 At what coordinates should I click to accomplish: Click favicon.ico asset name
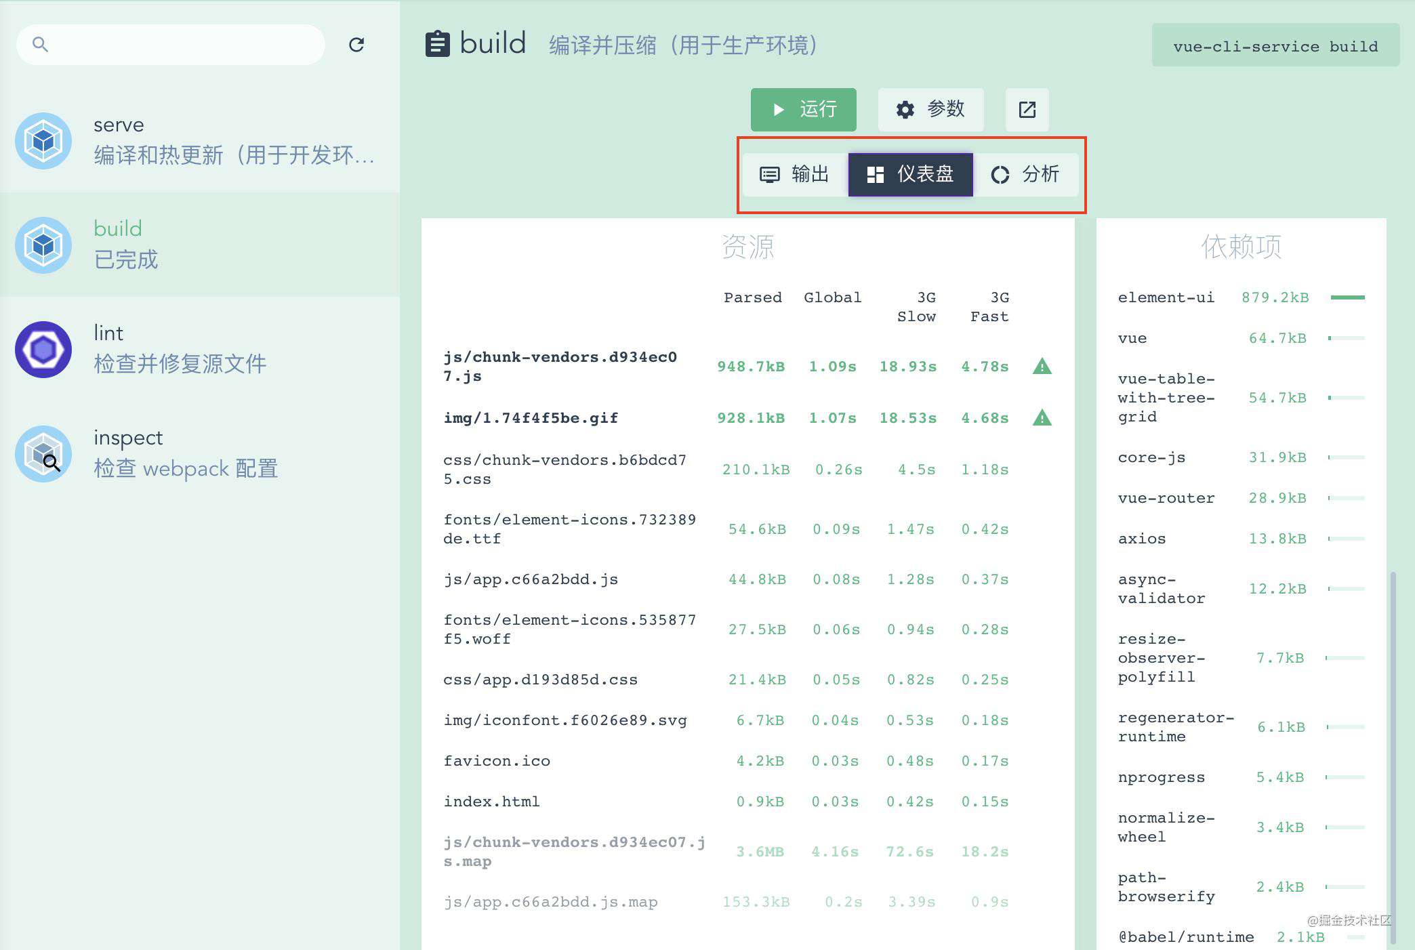pyautogui.click(x=497, y=761)
